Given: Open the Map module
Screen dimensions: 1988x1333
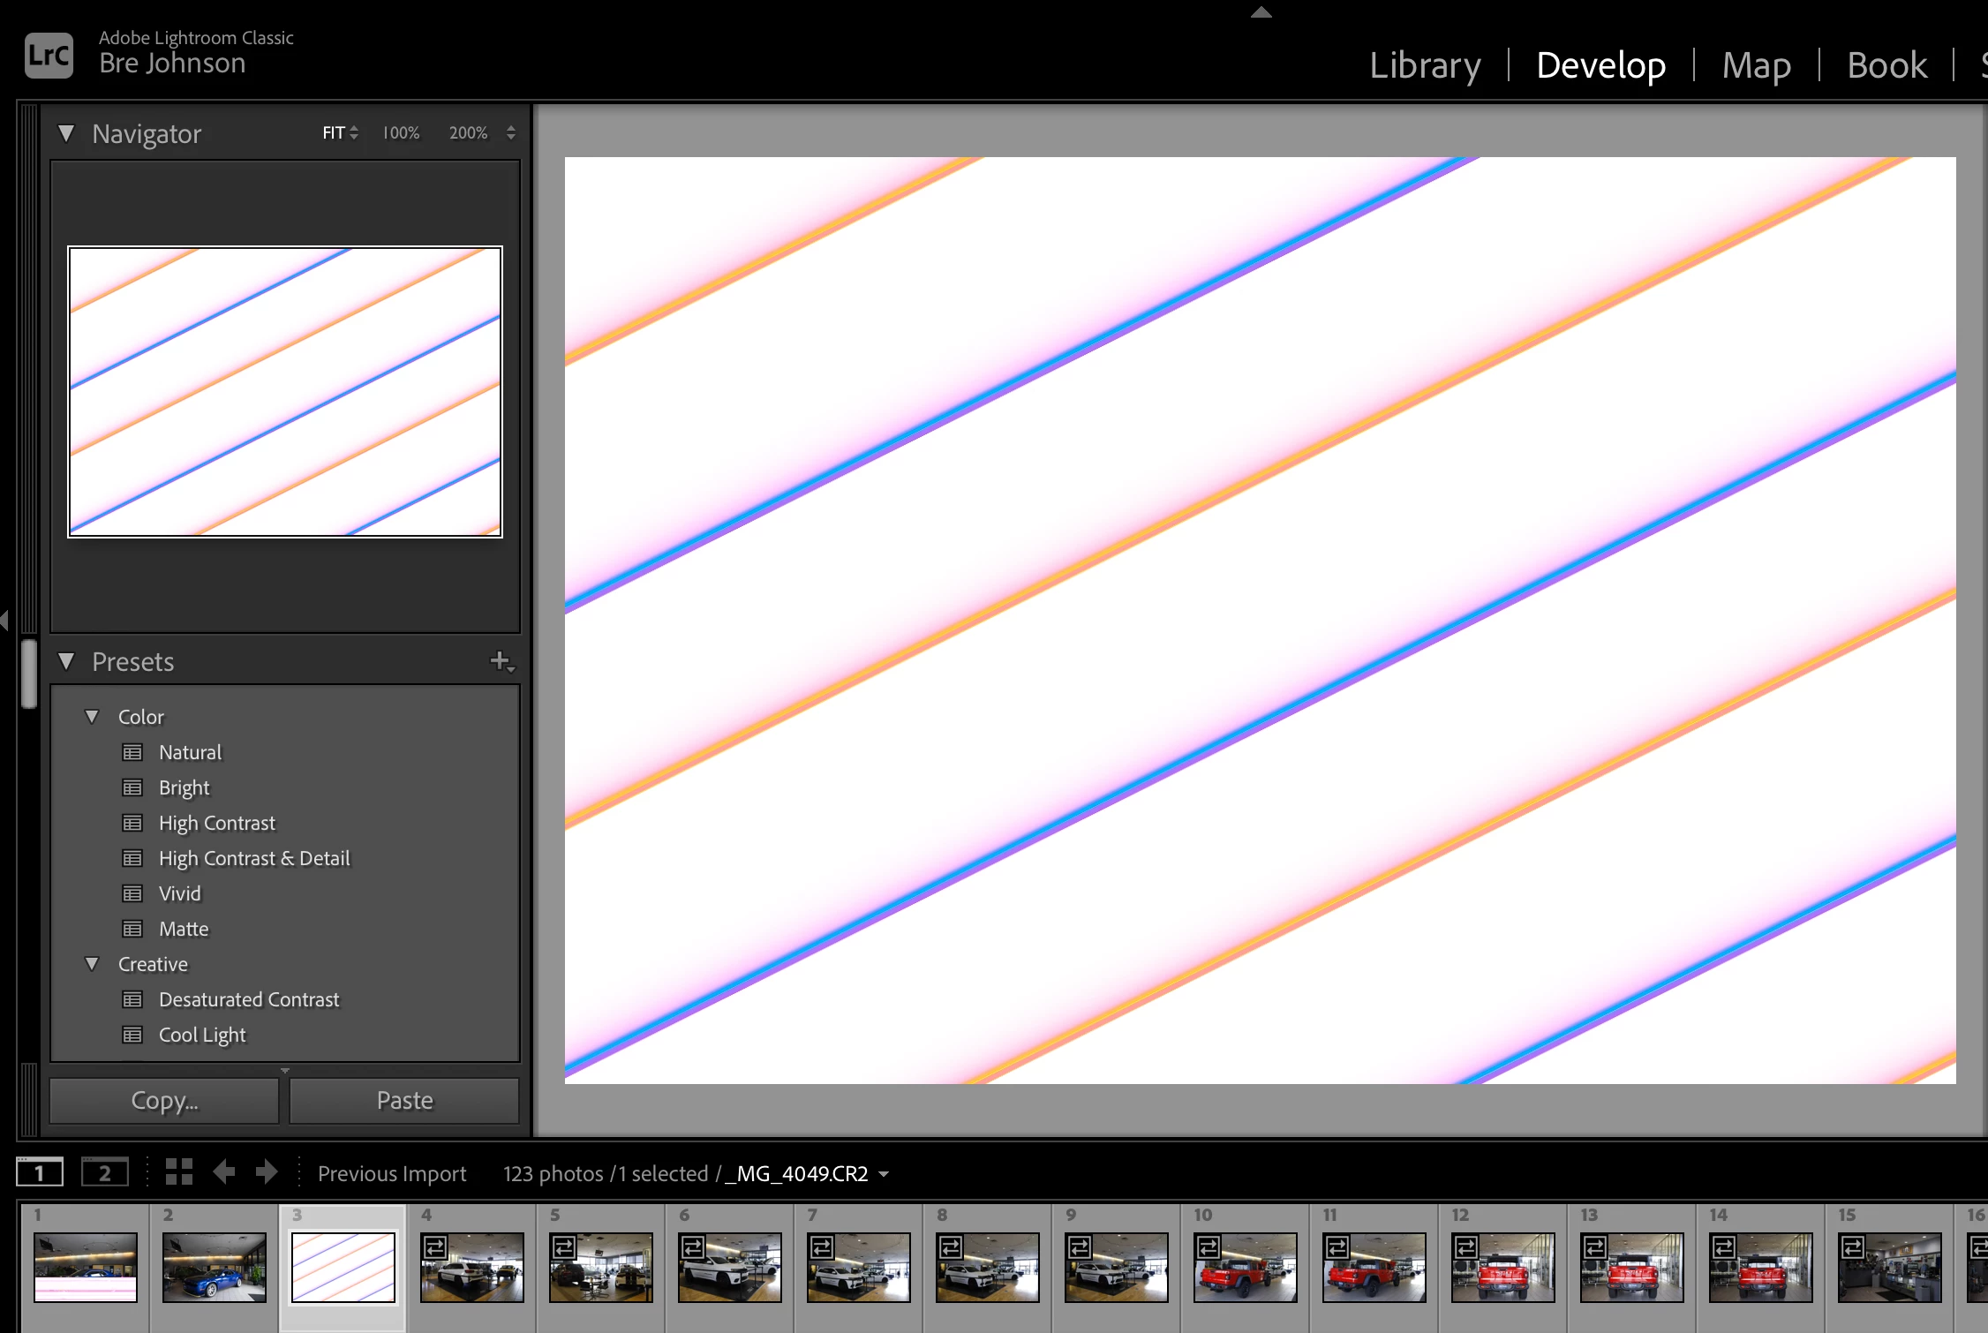Looking at the screenshot, I should 1756,65.
